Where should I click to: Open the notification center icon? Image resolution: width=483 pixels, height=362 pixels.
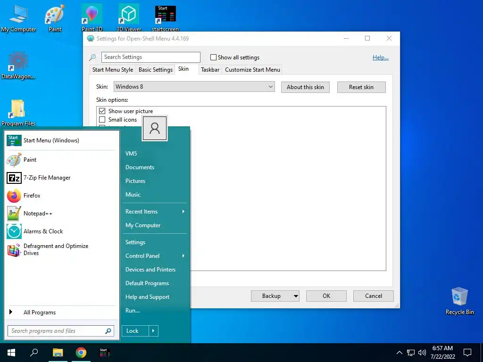click(x=467, y=353)
